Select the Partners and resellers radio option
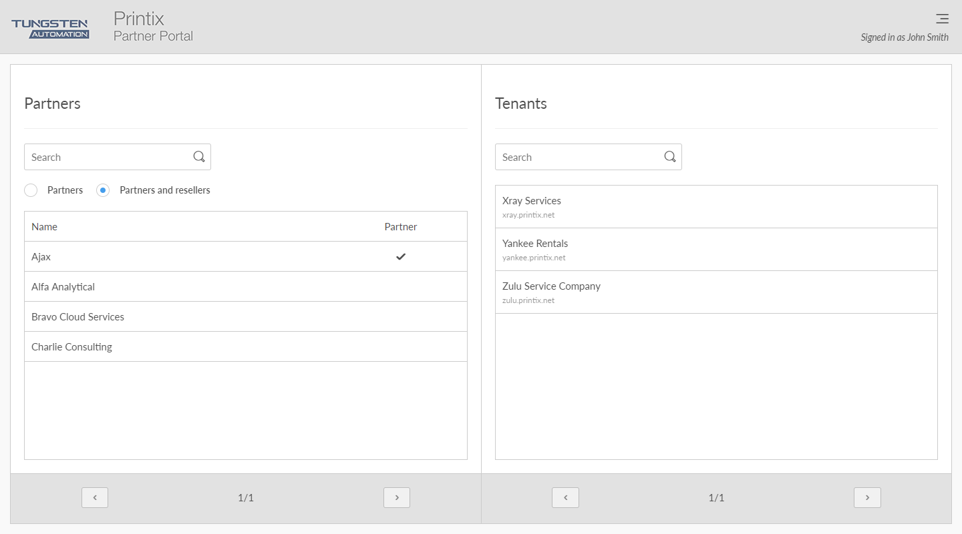Viewport: 962px width, 534px height. click(103, 190)
